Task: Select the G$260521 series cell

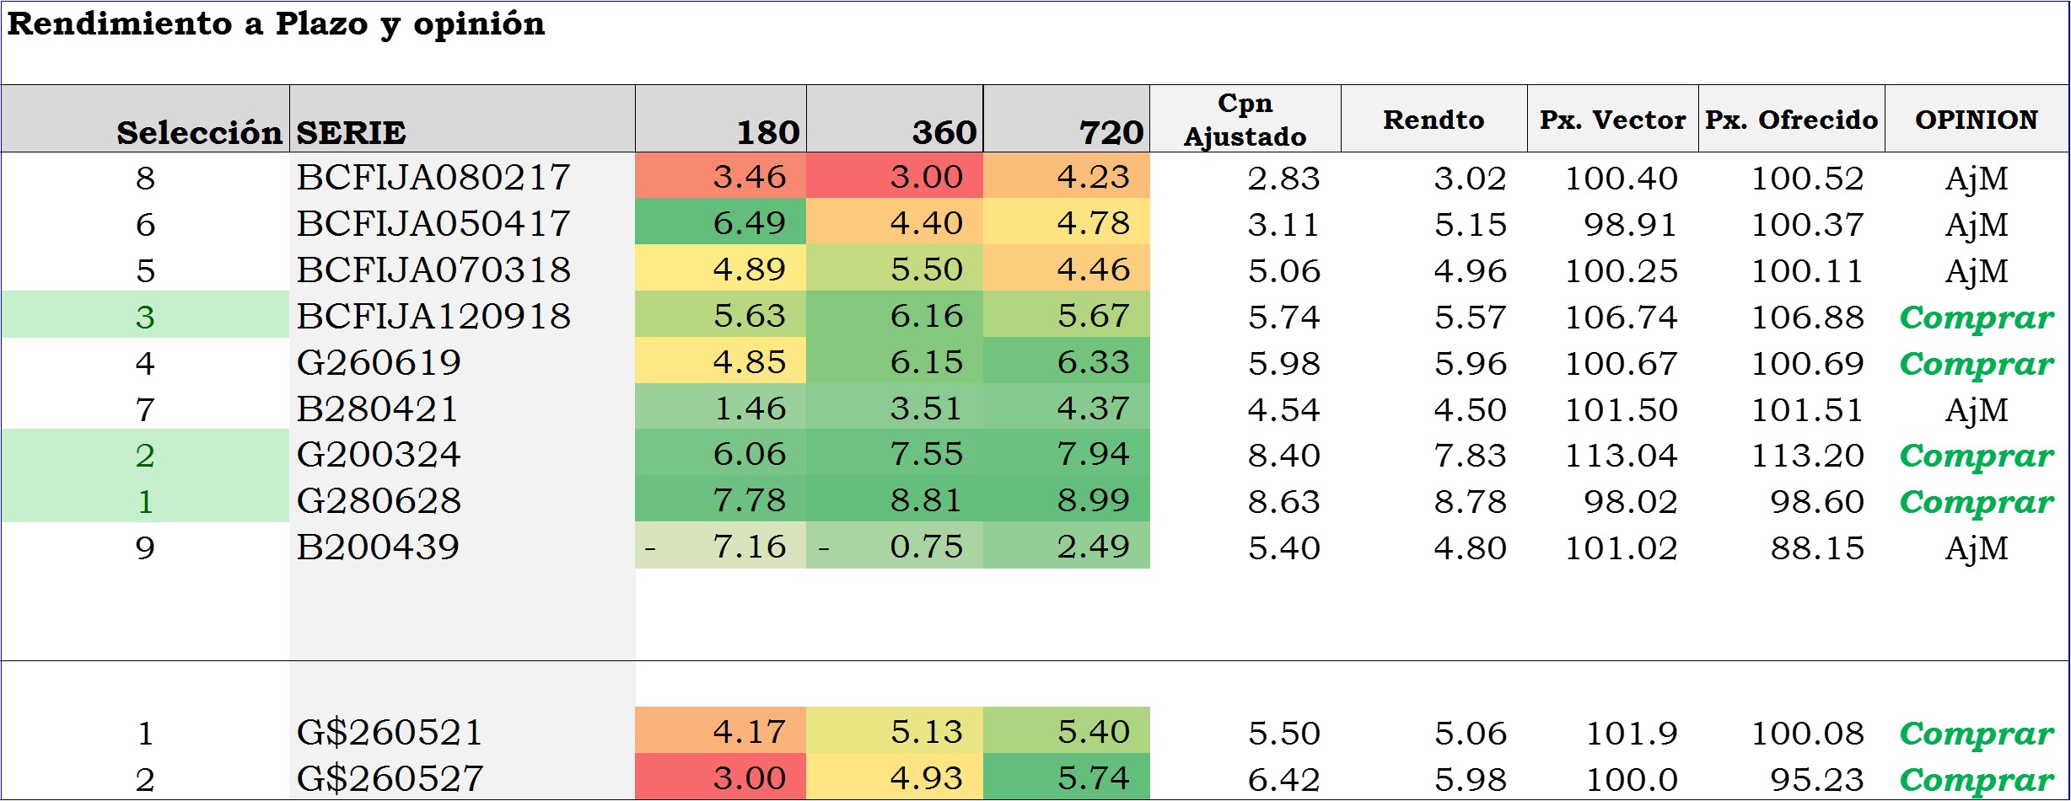Action: pyautogui.click(x=390, y=732)
